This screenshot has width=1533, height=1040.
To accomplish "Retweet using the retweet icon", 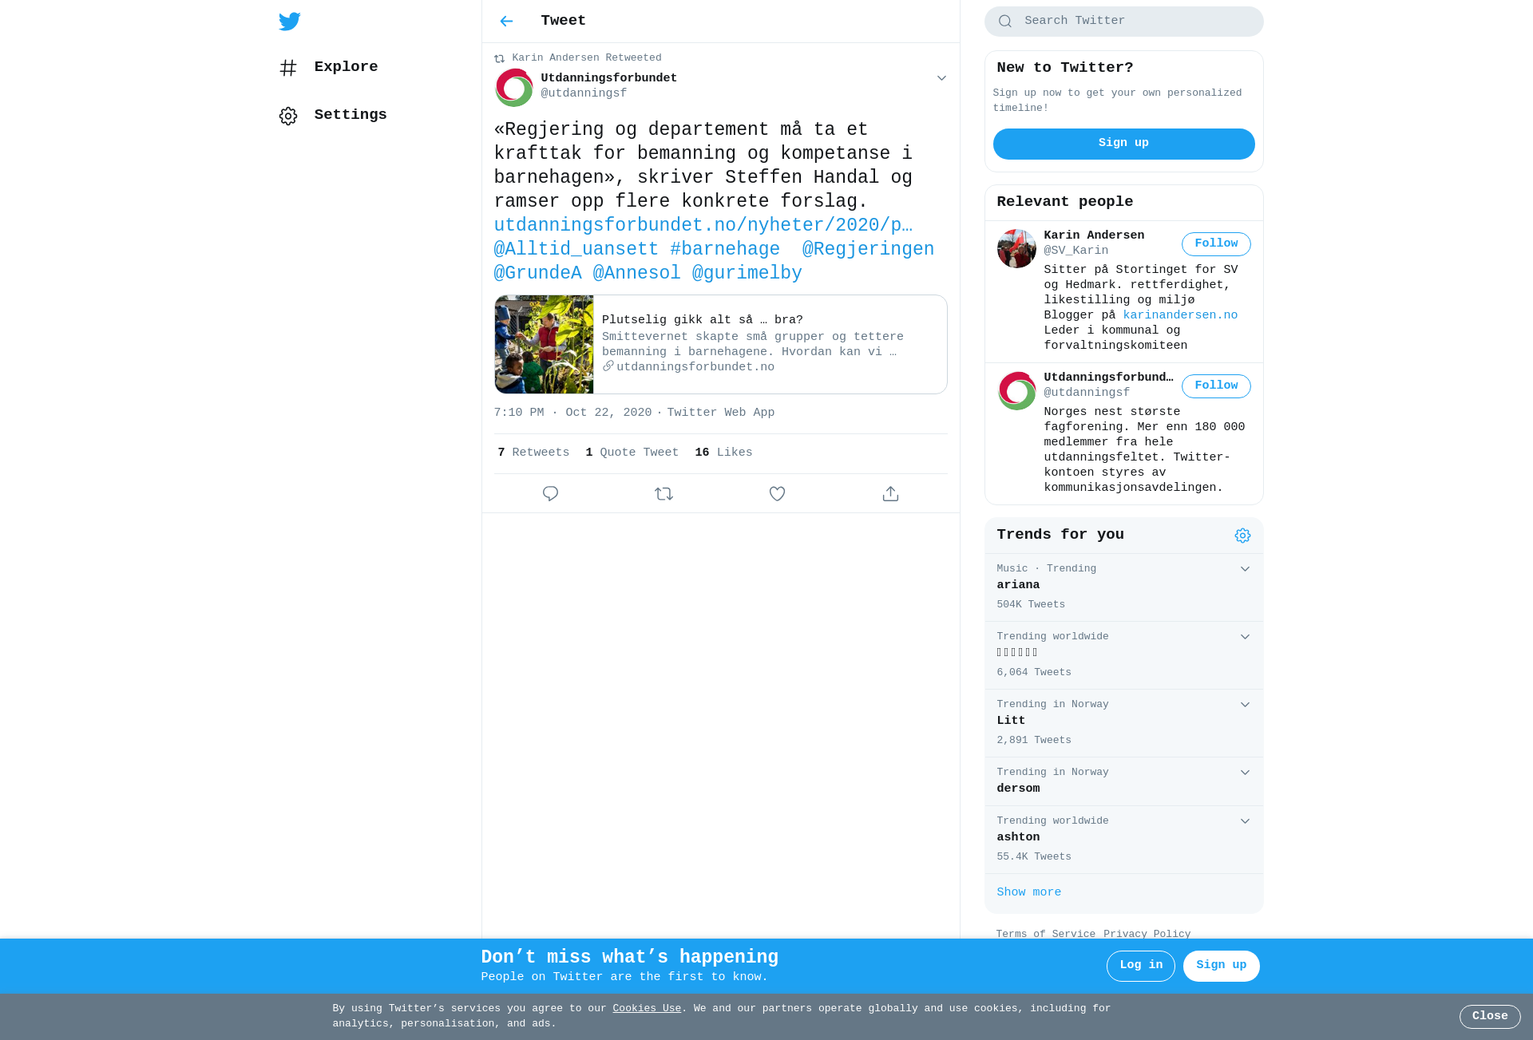I will tap(664, 494).
